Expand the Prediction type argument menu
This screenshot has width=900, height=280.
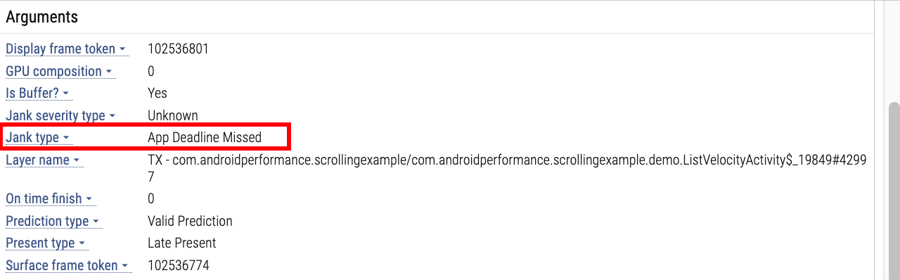[53, 221]
